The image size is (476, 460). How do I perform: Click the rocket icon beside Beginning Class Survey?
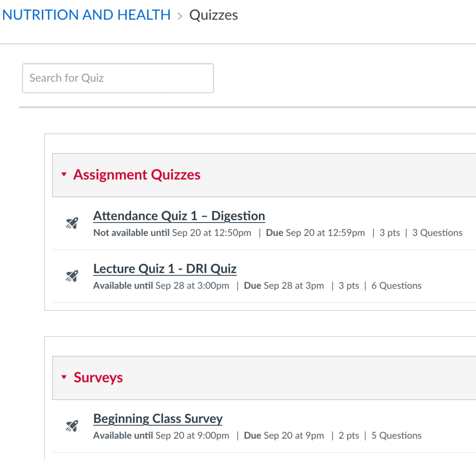click(71, 426)
